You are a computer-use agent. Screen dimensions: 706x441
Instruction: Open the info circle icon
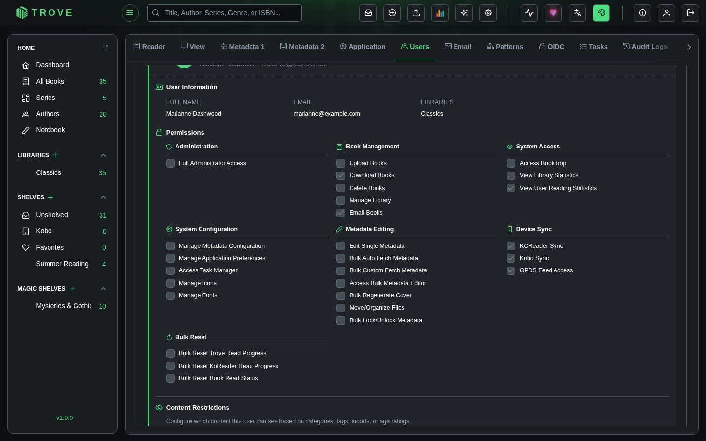(643, 13)
